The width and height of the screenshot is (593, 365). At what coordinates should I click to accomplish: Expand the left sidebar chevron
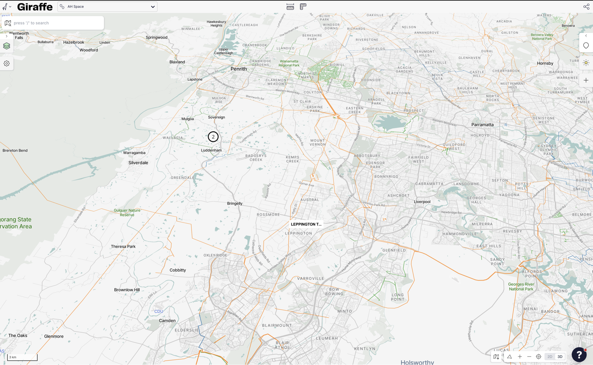[x=6, y=36]
